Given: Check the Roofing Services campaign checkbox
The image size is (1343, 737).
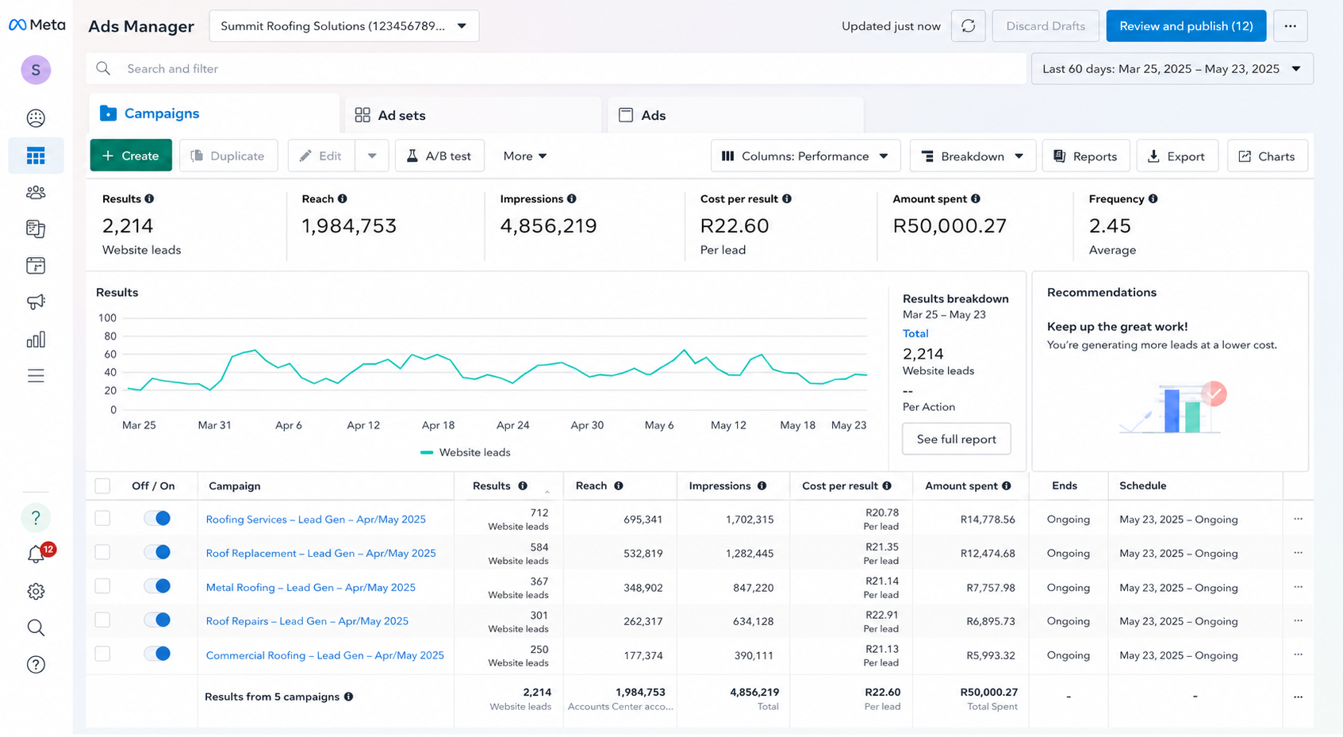Looking at the screenshot, I should (x=102, y=518).
